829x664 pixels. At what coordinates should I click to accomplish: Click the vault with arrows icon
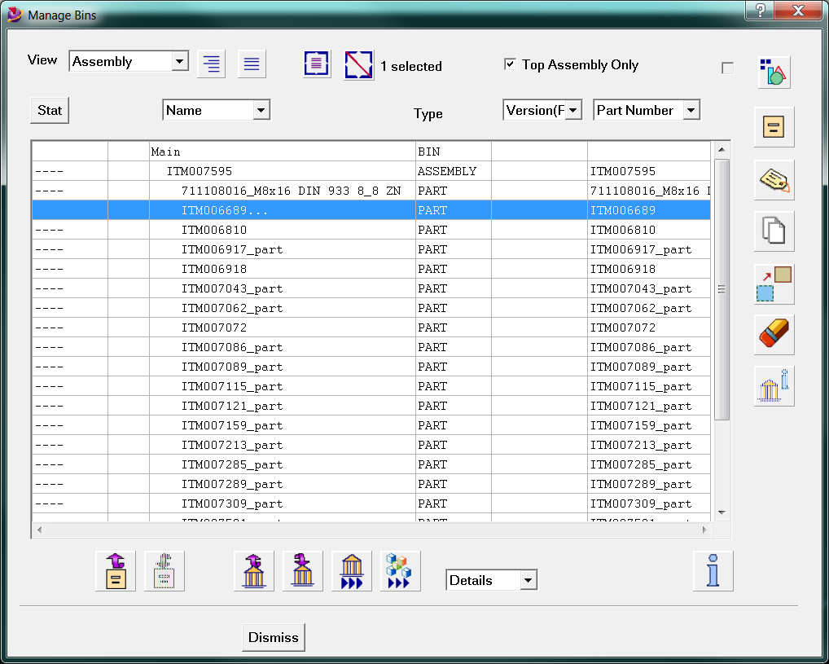pos(352,571)
